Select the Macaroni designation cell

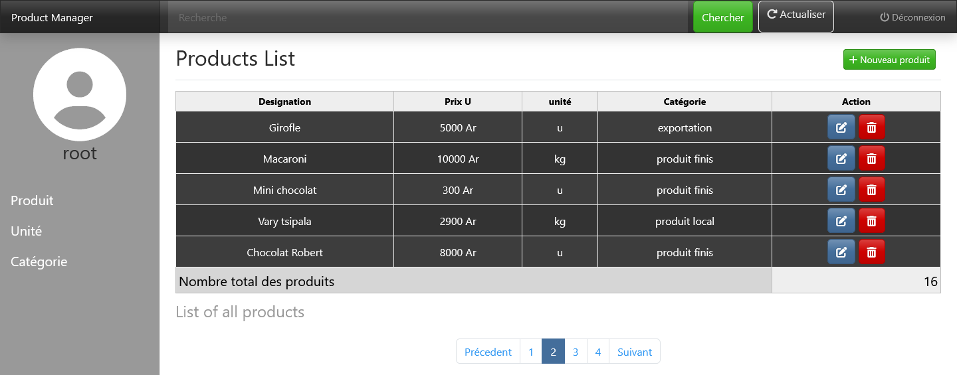pyautogui.click(x=284, y=159)
